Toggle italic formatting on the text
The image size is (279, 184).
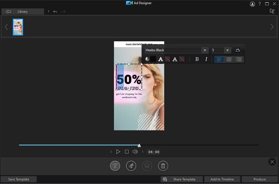(x=206, y=59)
